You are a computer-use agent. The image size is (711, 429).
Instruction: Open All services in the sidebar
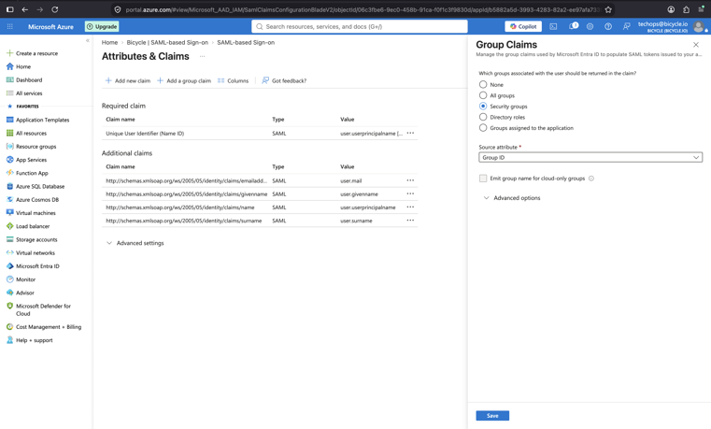pyautogui.click(x=24, y=93)
